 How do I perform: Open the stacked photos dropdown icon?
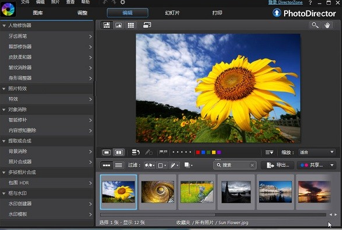(x=188, y=165)
